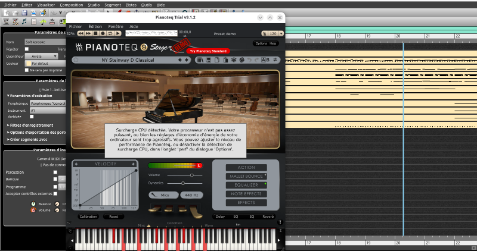This screenshot has width=477, height=251.
Task: Click the Pianoteq play button
Action: 117,33
